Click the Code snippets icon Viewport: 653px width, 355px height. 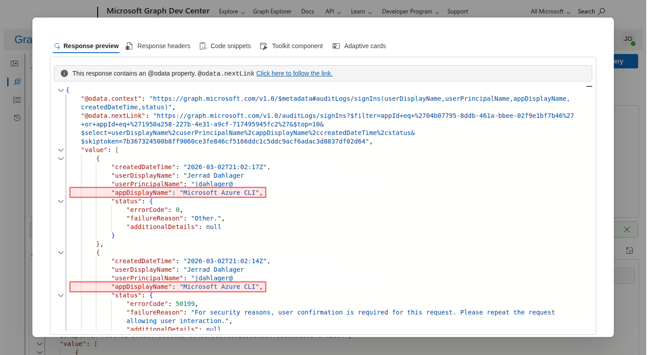203,45
